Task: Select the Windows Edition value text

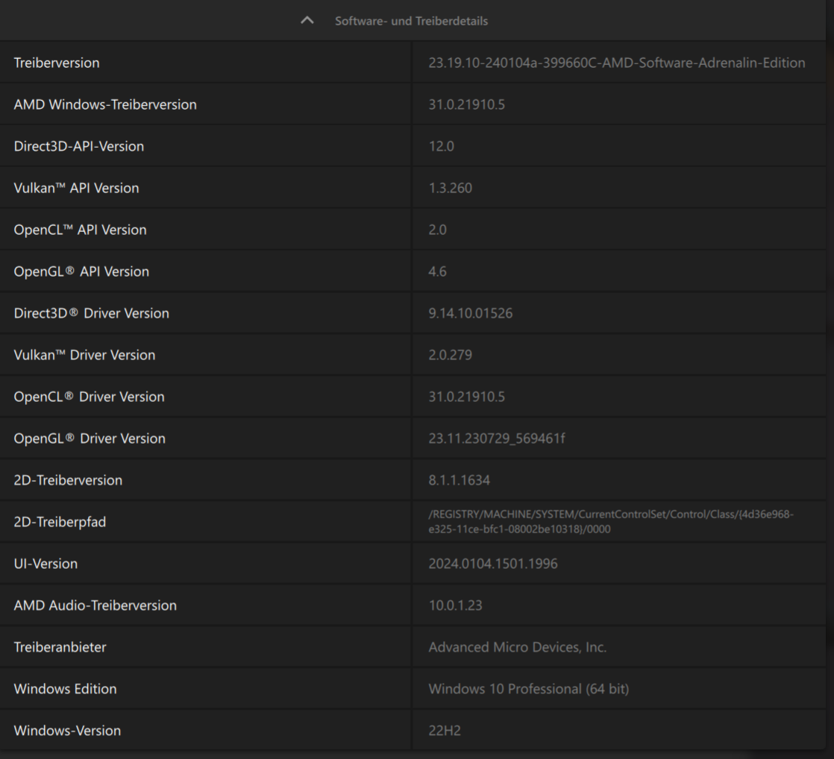Action: coord(528,689)
